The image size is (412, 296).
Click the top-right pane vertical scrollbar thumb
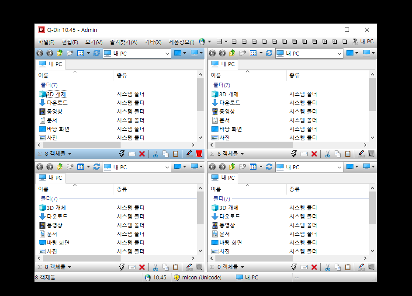[372, 94]
